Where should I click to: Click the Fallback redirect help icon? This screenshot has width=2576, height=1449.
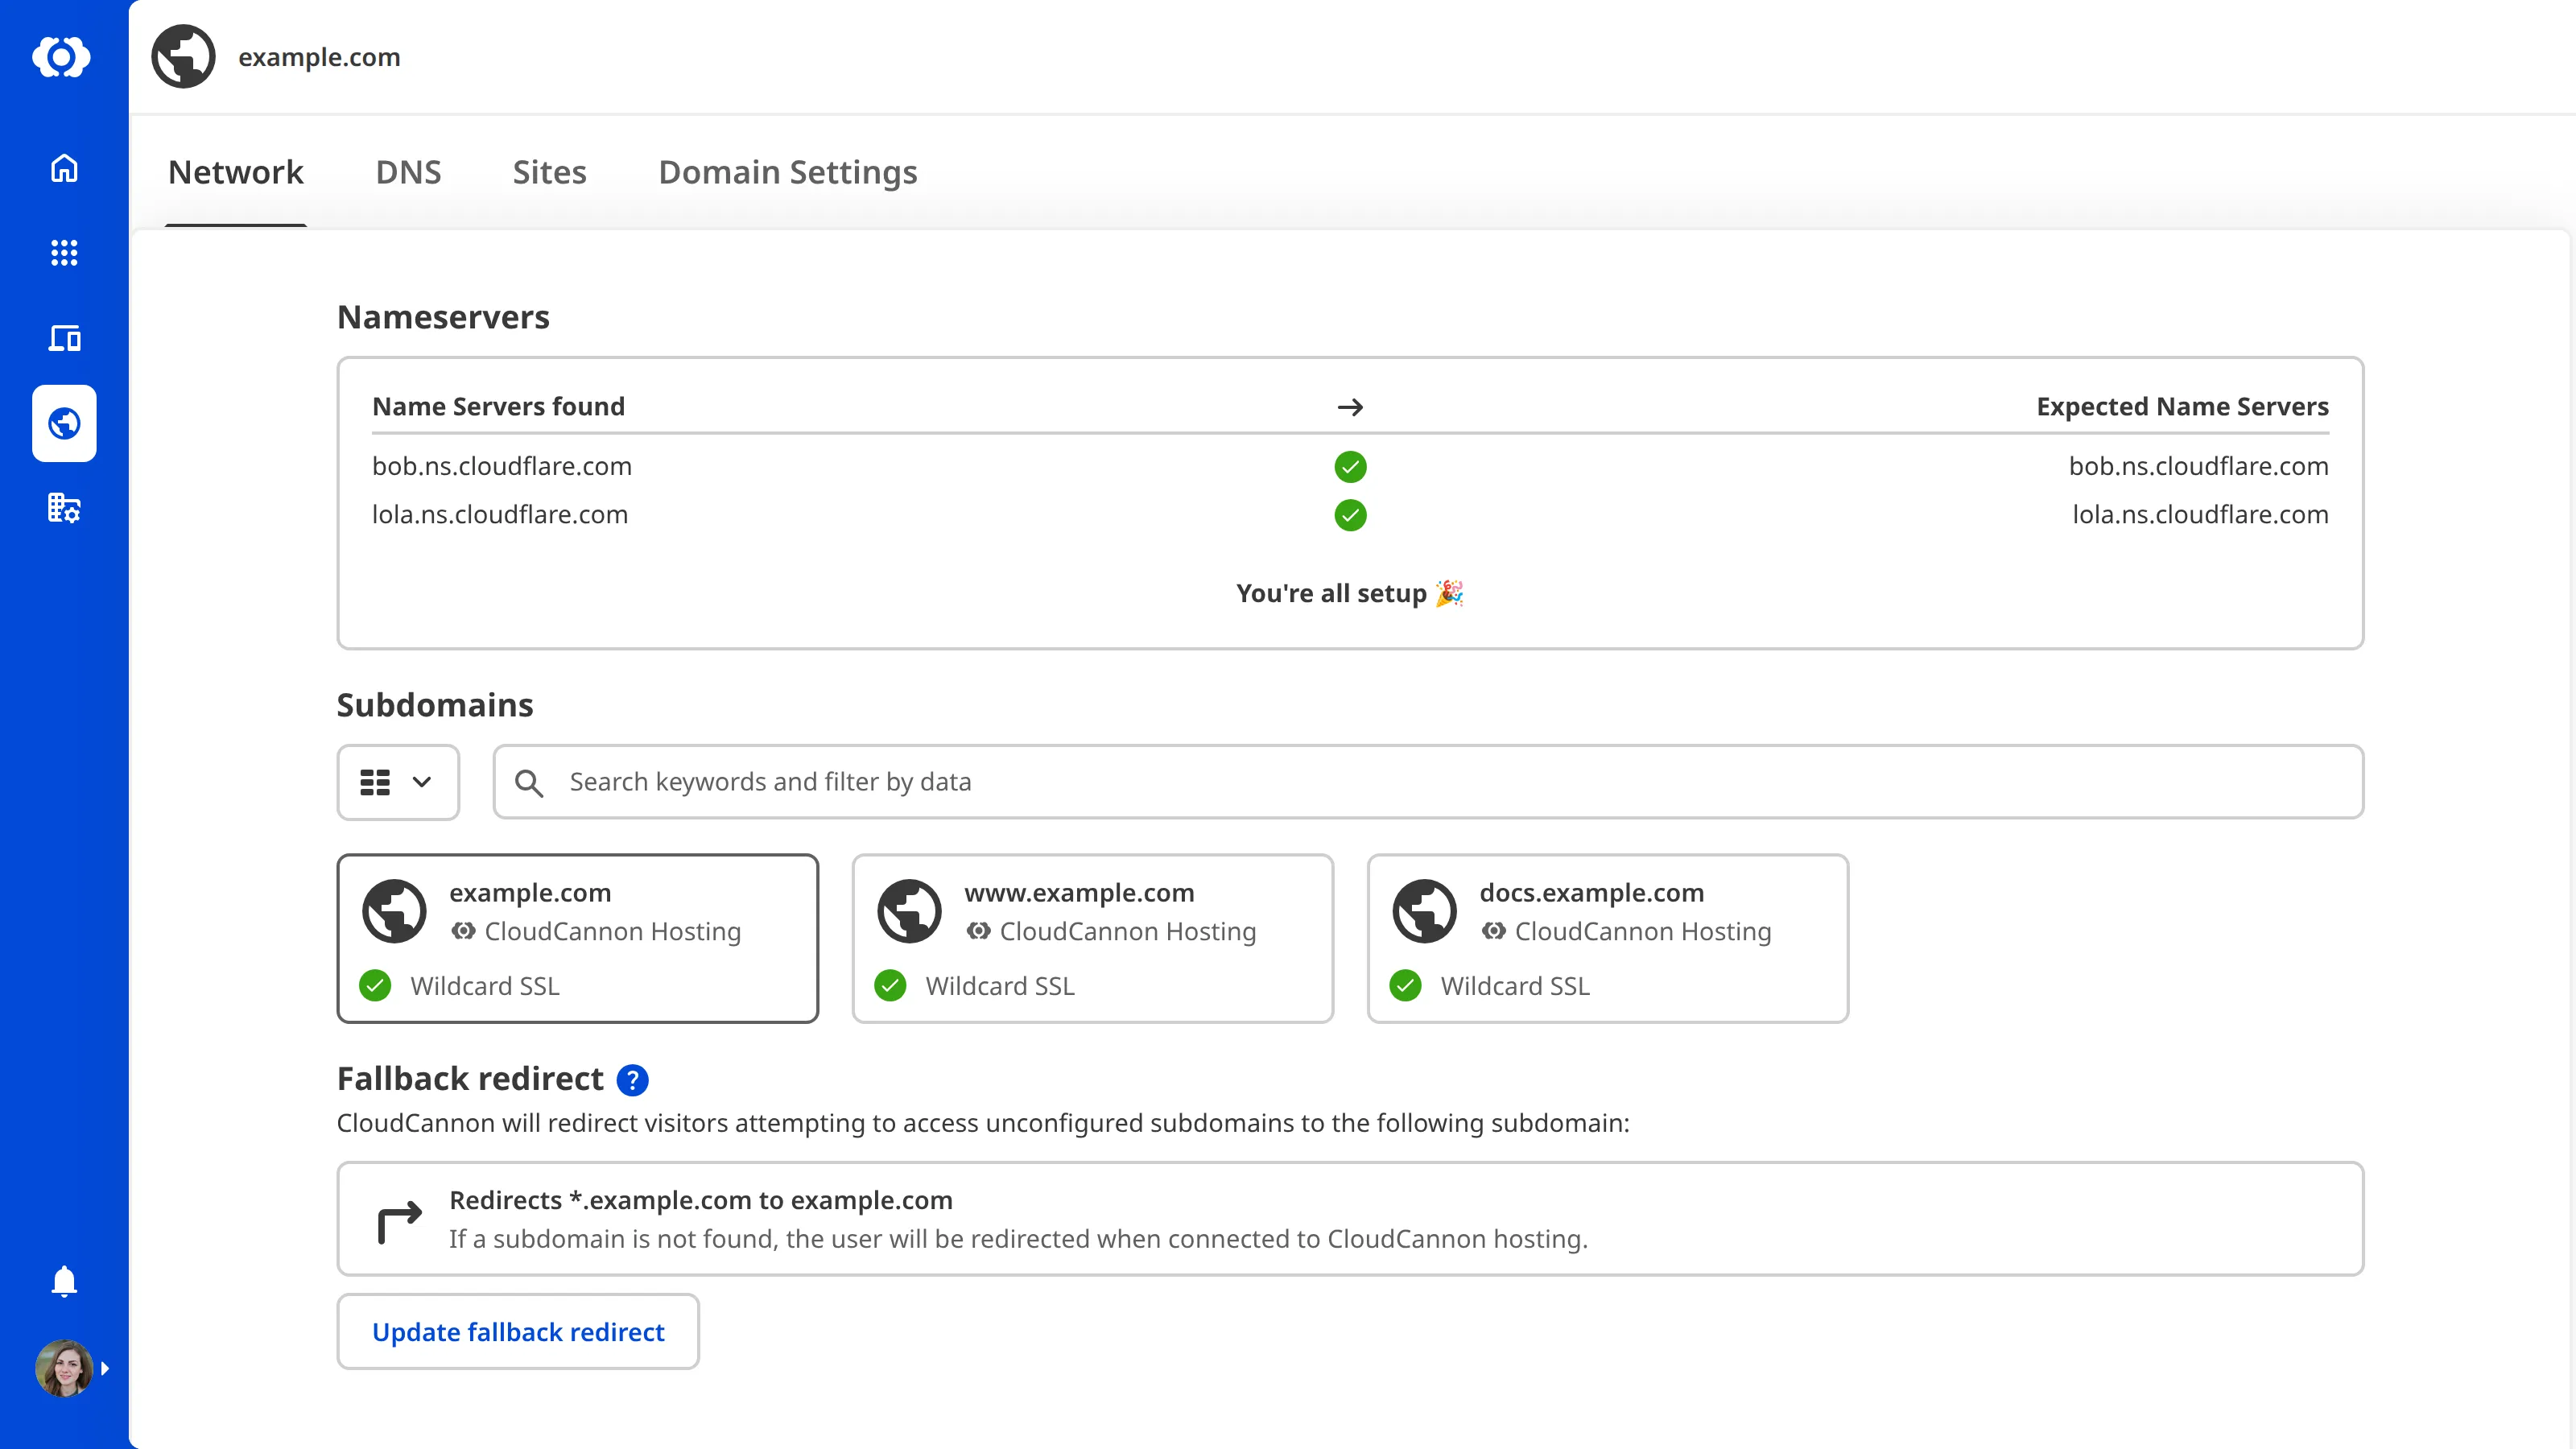(x=633, y=1079)
